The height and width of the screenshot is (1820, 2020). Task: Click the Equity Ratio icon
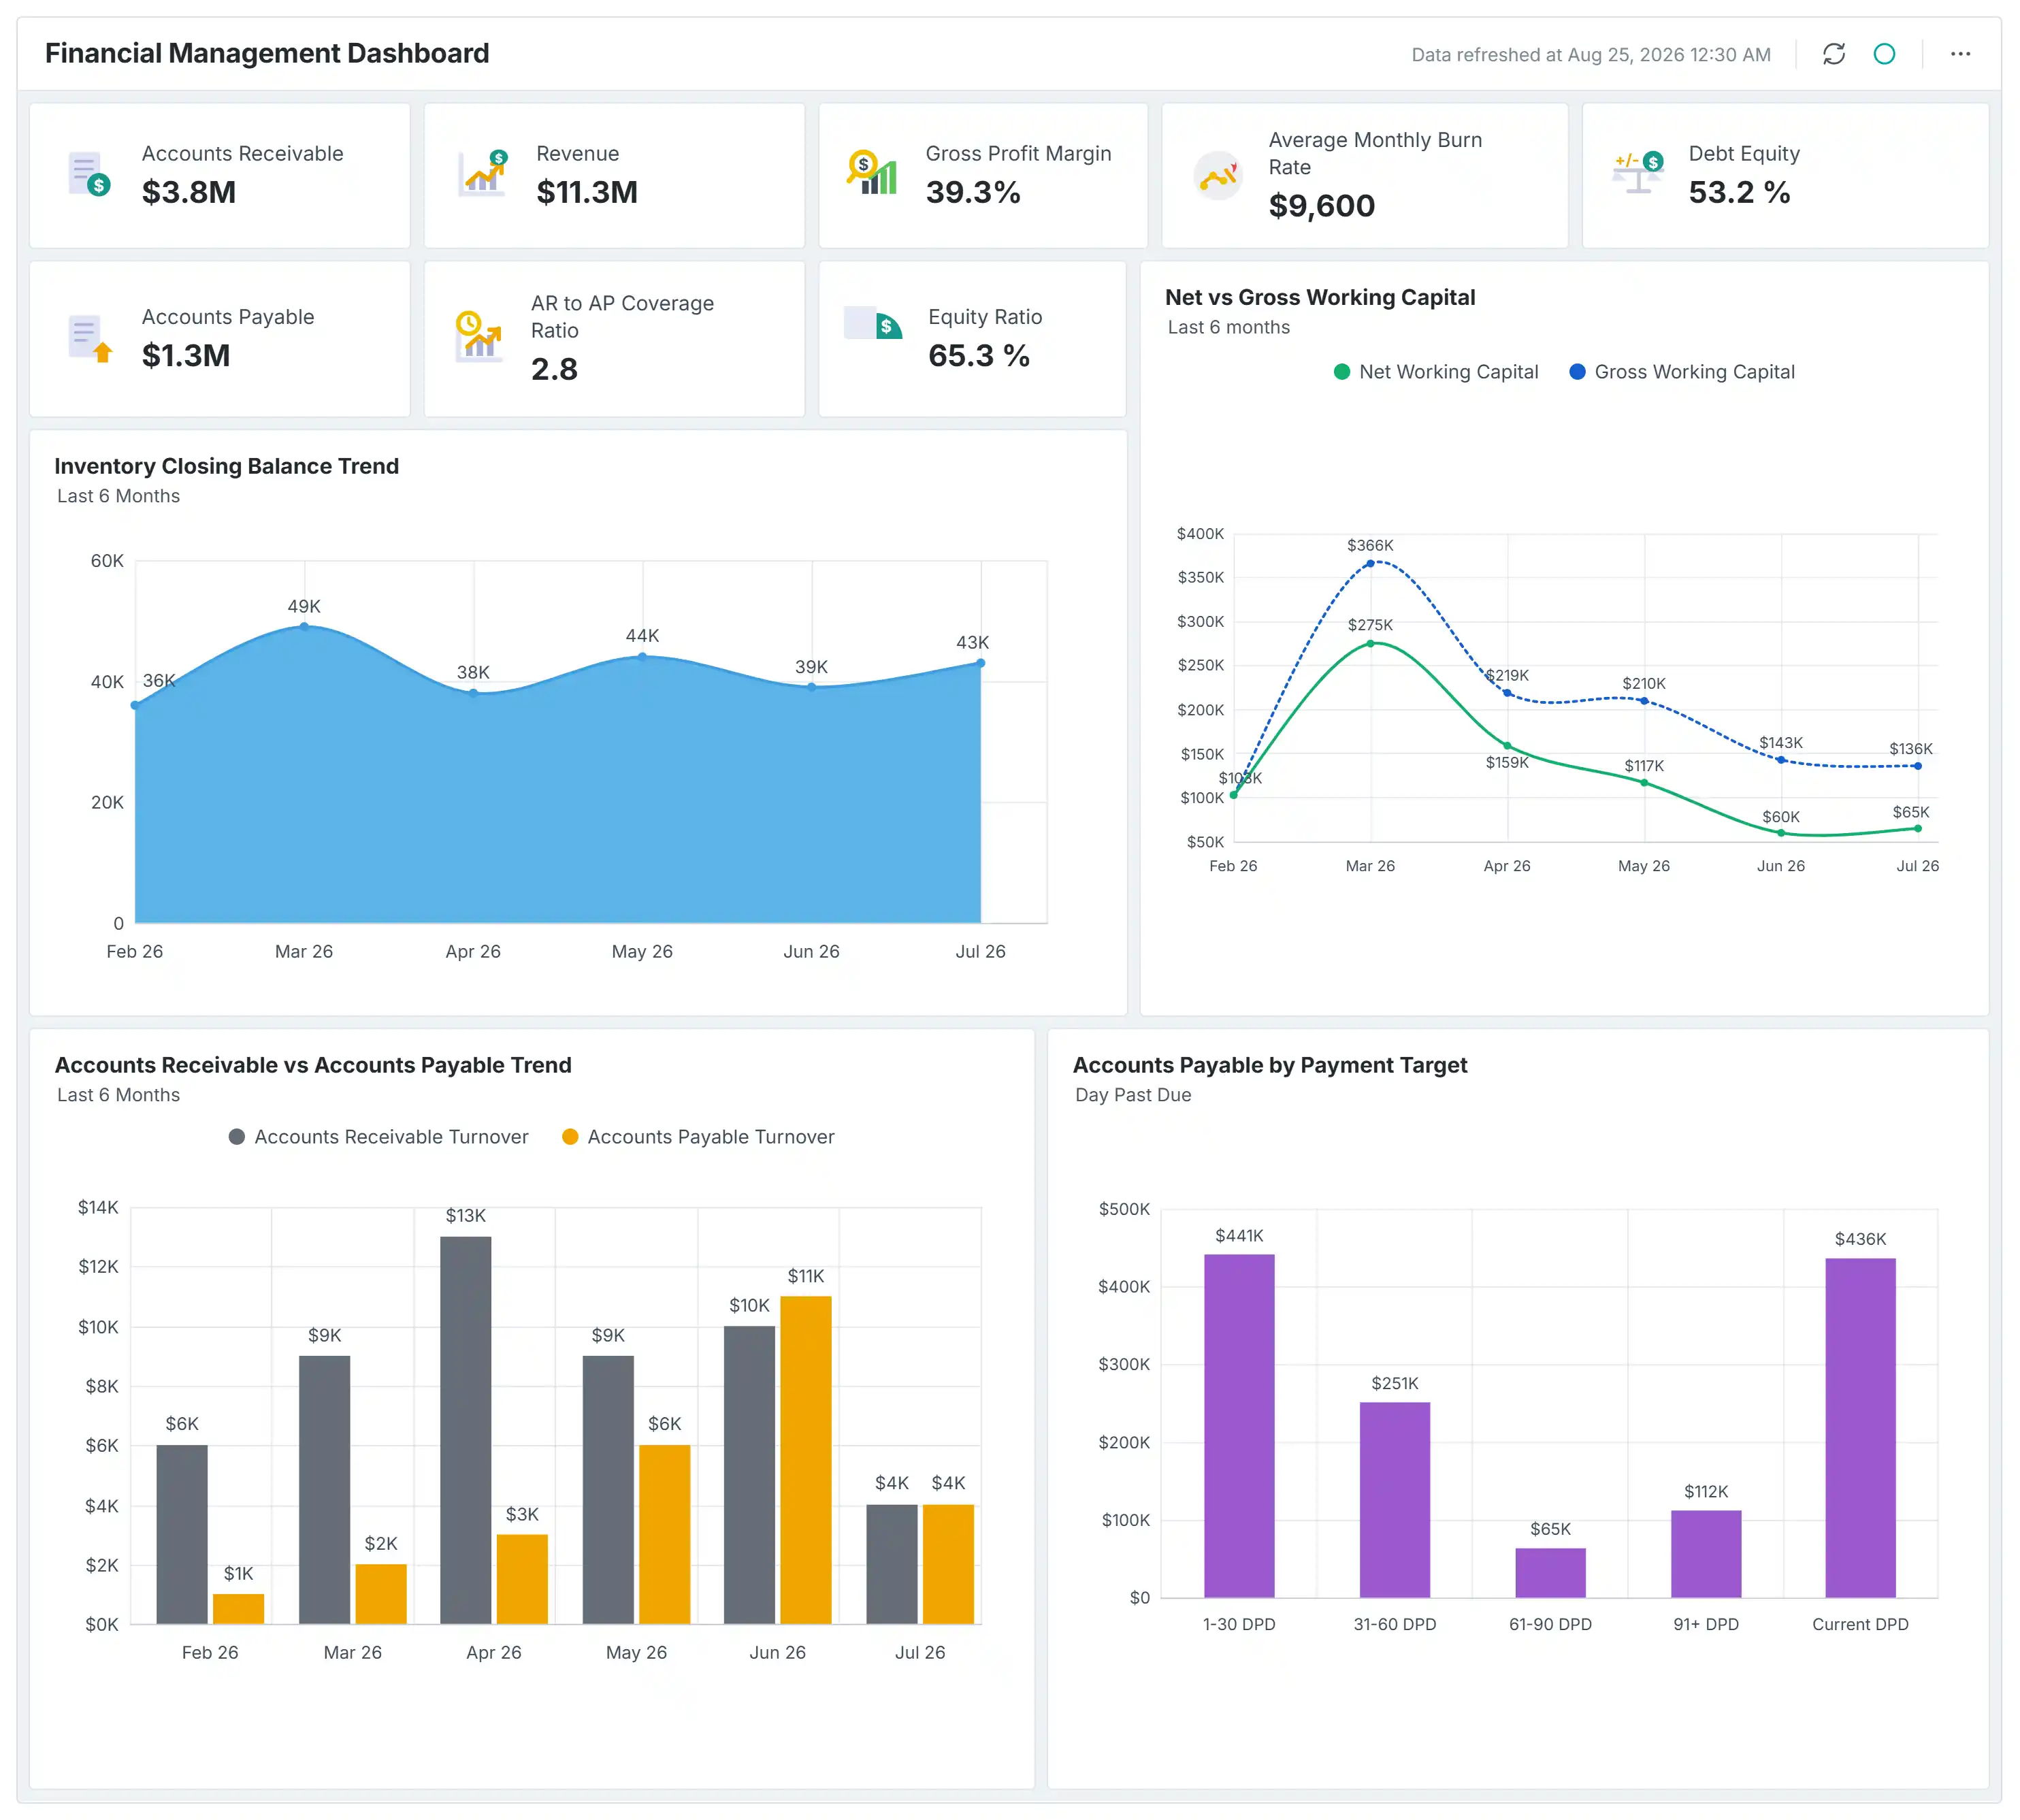[873, 323]
